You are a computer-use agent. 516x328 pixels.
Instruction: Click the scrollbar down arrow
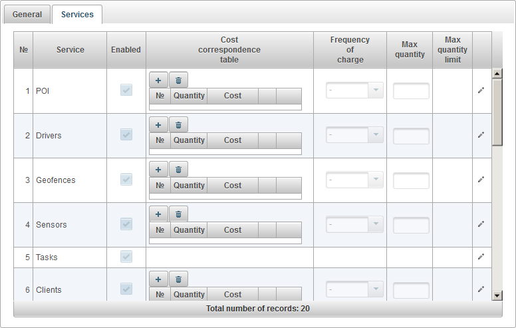pyautogui.click(x=497, y=295)
